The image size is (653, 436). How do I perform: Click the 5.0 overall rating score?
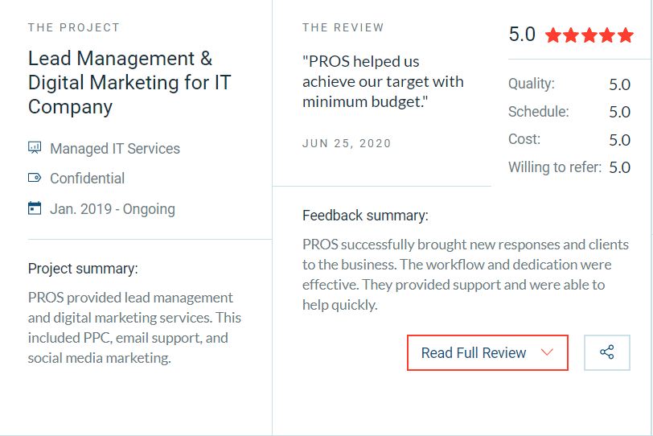click(x=522, y=35)
